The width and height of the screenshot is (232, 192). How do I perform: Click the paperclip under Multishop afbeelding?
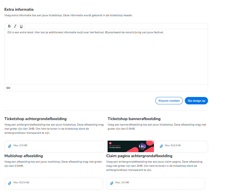(10, 183)
